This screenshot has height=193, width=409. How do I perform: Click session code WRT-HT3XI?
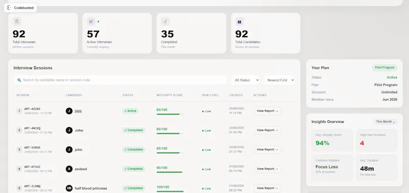[32, 167]
